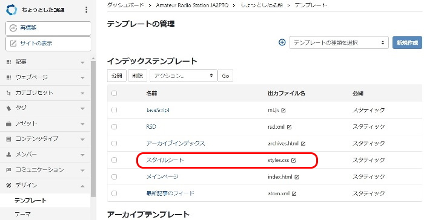Open rsd.xml output file link icon

click(289, 127)
